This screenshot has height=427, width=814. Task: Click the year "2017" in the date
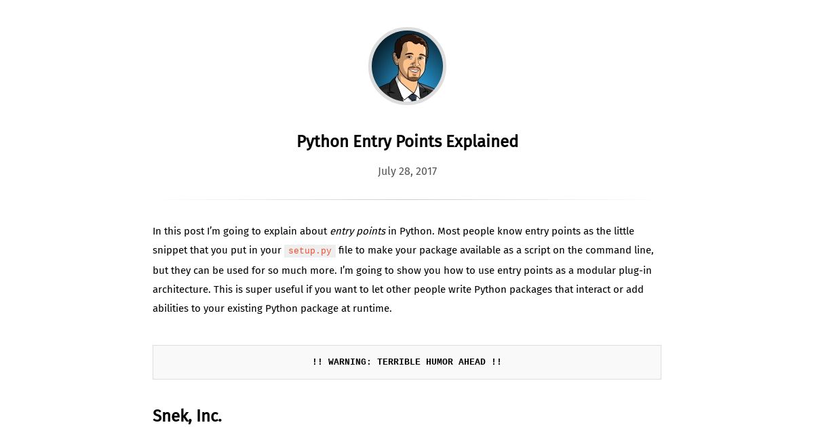(x=426, y=171)
